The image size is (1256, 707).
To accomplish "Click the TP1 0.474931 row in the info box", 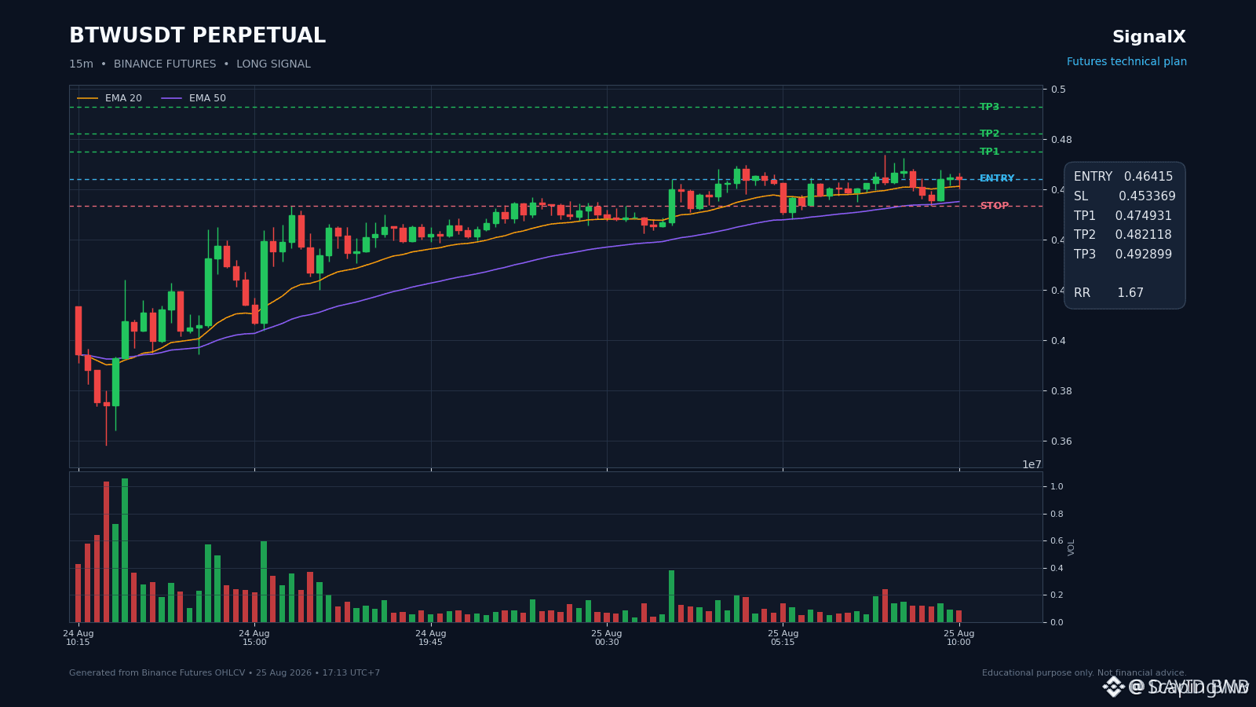I will [x=1123, y=216].
